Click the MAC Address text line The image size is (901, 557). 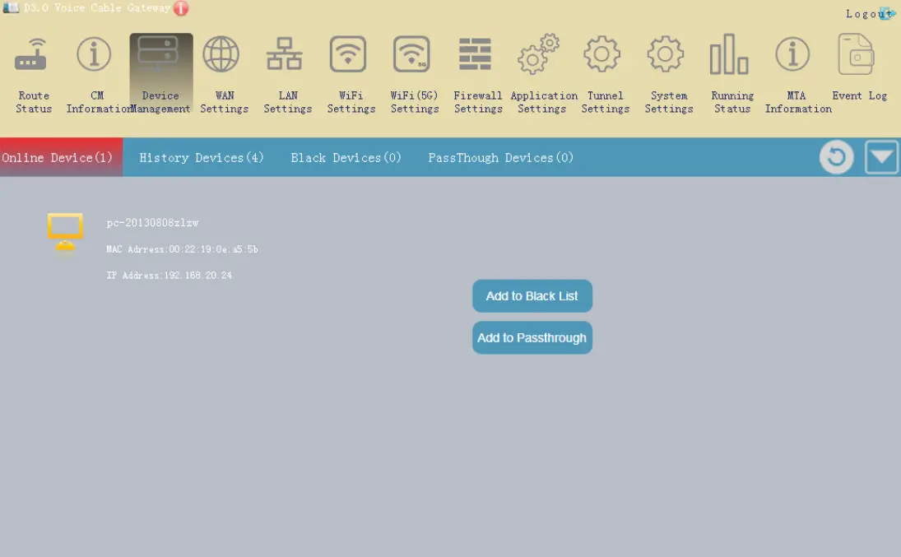click(x=182, y=249)
